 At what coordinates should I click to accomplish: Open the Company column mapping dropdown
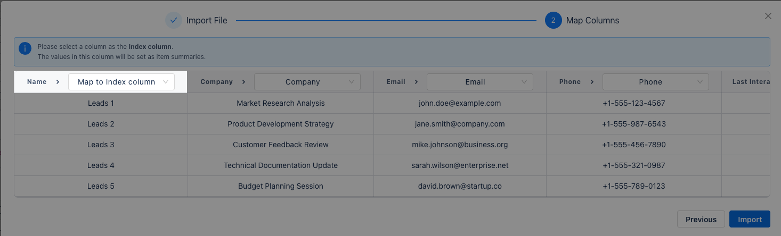[x=307, y=82]
